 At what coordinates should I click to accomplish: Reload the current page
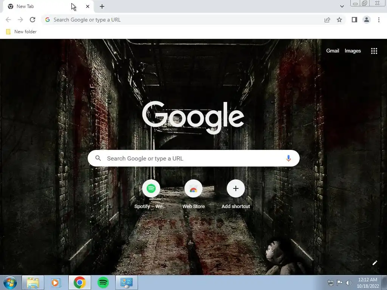point(33,20)
